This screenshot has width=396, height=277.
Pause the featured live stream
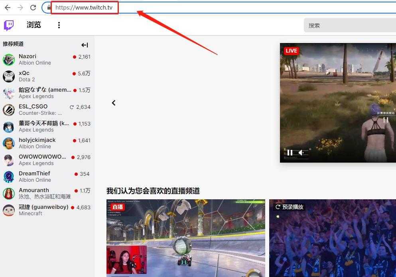click(x=290, y=153)
